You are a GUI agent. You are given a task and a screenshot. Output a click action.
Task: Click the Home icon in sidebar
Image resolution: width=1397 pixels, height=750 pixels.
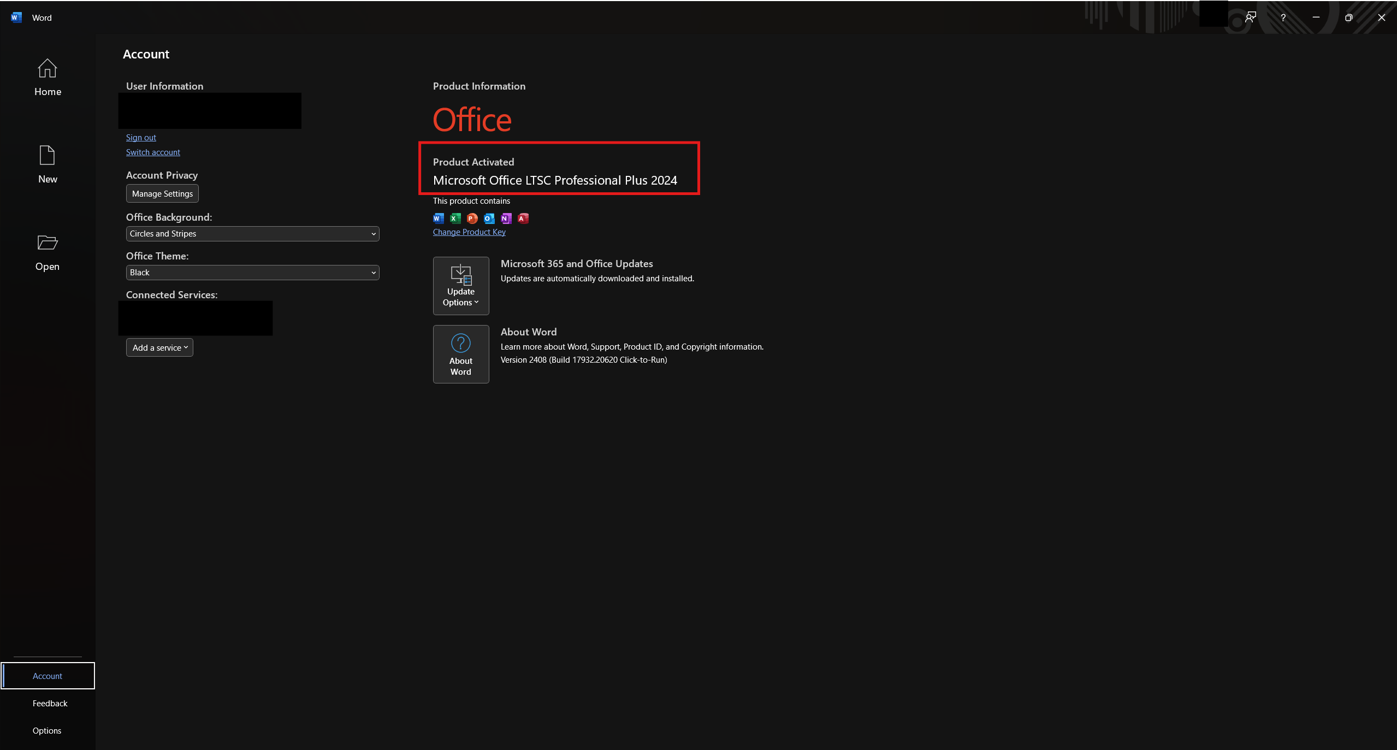pos(47,69)
